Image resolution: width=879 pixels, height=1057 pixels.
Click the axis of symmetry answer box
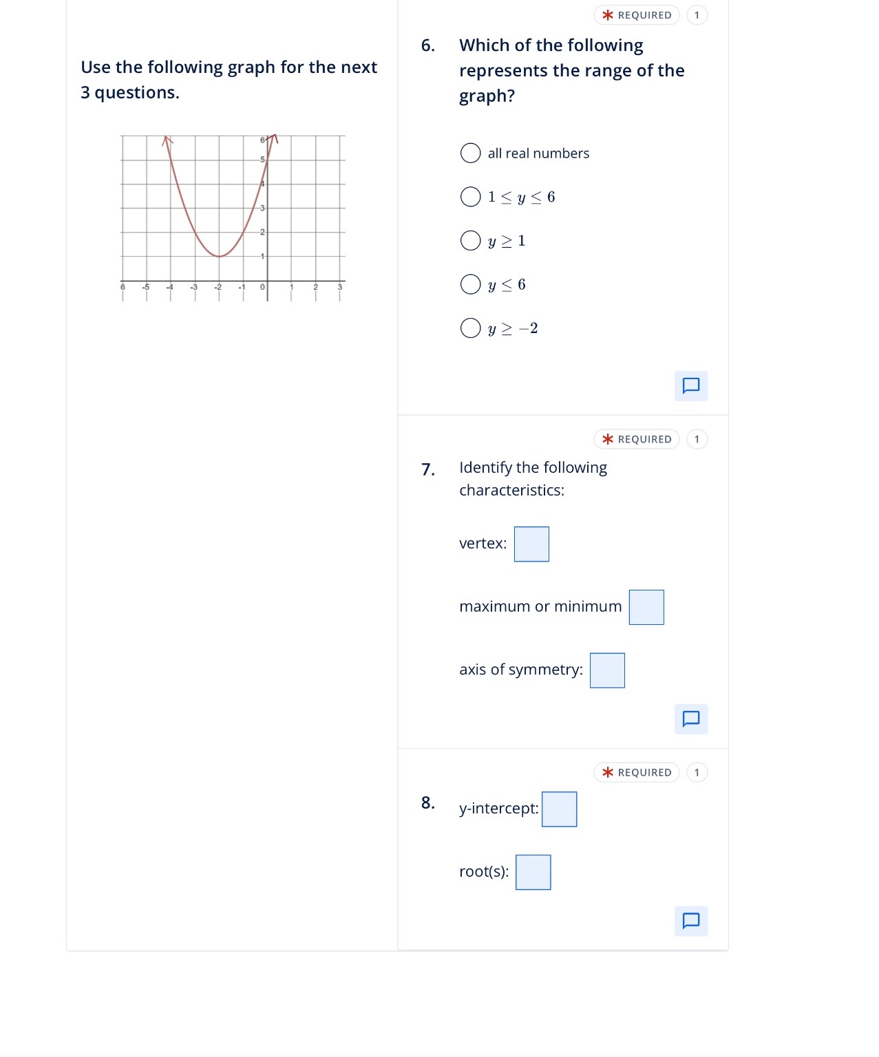606,670
